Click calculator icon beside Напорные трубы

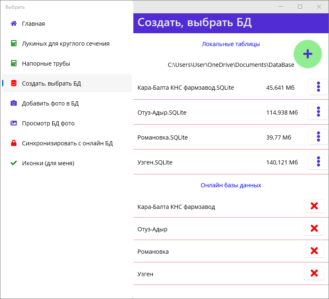click(x=14, y=64)
